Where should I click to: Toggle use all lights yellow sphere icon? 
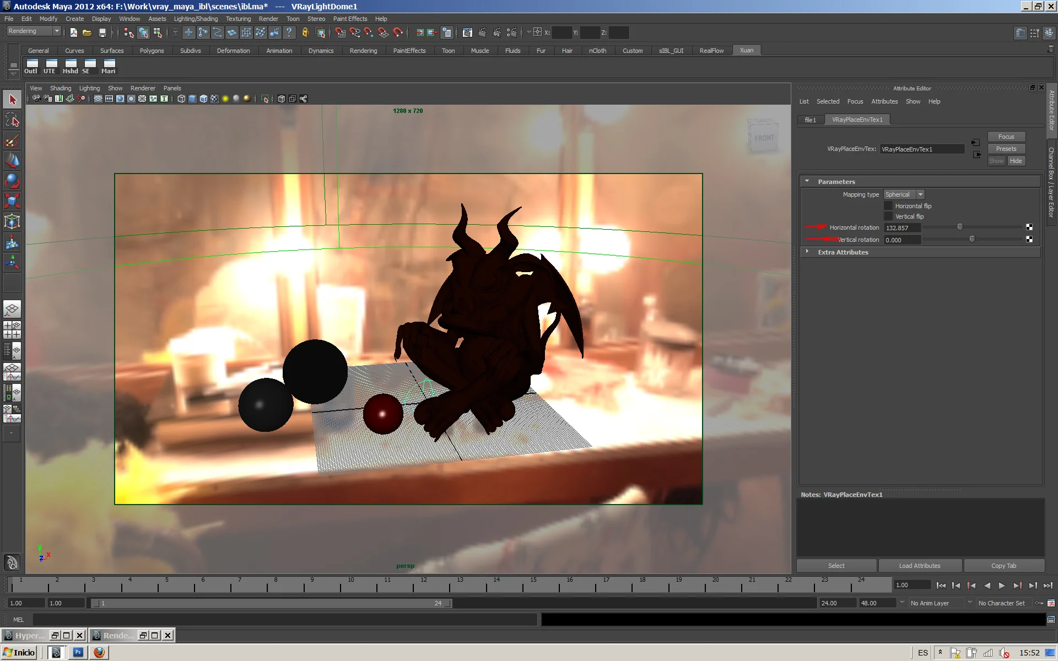point(225,99)
